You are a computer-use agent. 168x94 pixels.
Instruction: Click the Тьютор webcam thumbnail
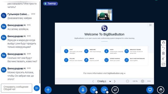tap(104, 15)
